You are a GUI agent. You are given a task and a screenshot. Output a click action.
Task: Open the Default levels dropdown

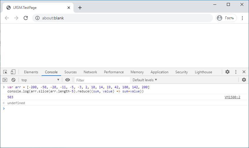coord(145,80)
